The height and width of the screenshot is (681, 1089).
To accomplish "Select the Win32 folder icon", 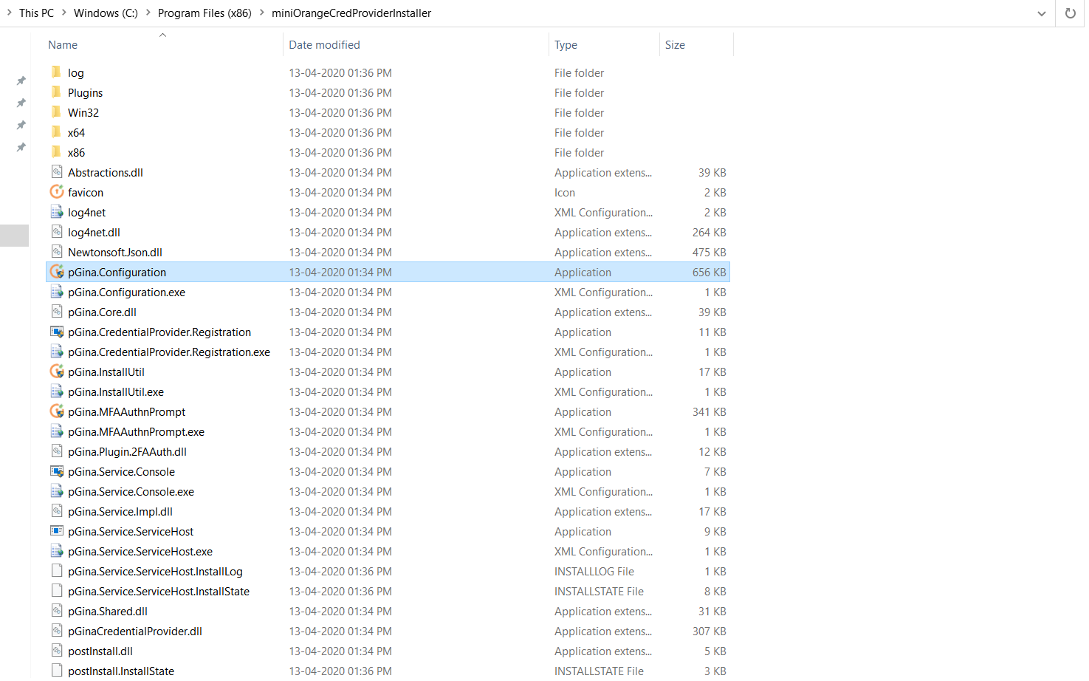I will [x=57, y=112].
